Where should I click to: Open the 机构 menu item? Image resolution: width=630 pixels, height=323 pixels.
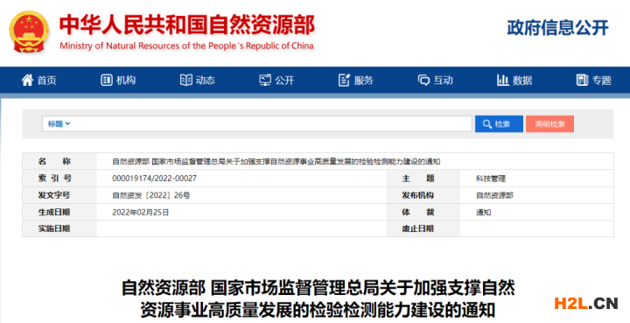[118, 80]
